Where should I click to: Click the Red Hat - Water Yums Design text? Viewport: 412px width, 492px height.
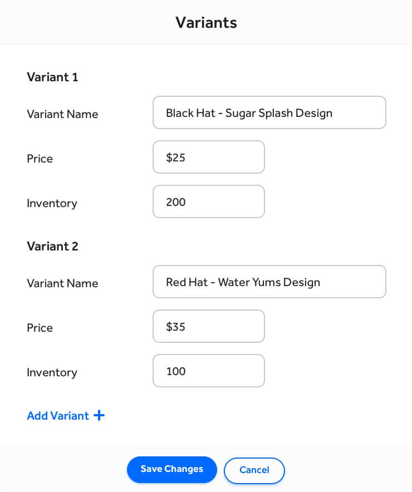(242, 282)
